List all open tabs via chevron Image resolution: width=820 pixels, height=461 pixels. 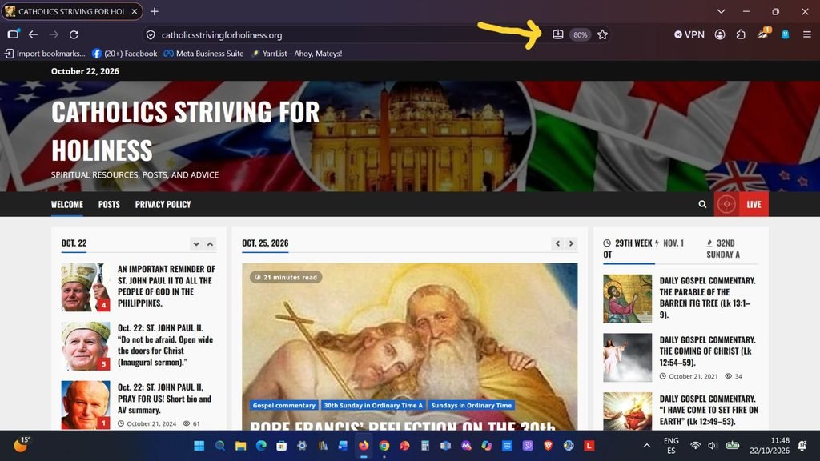point(722,11)
